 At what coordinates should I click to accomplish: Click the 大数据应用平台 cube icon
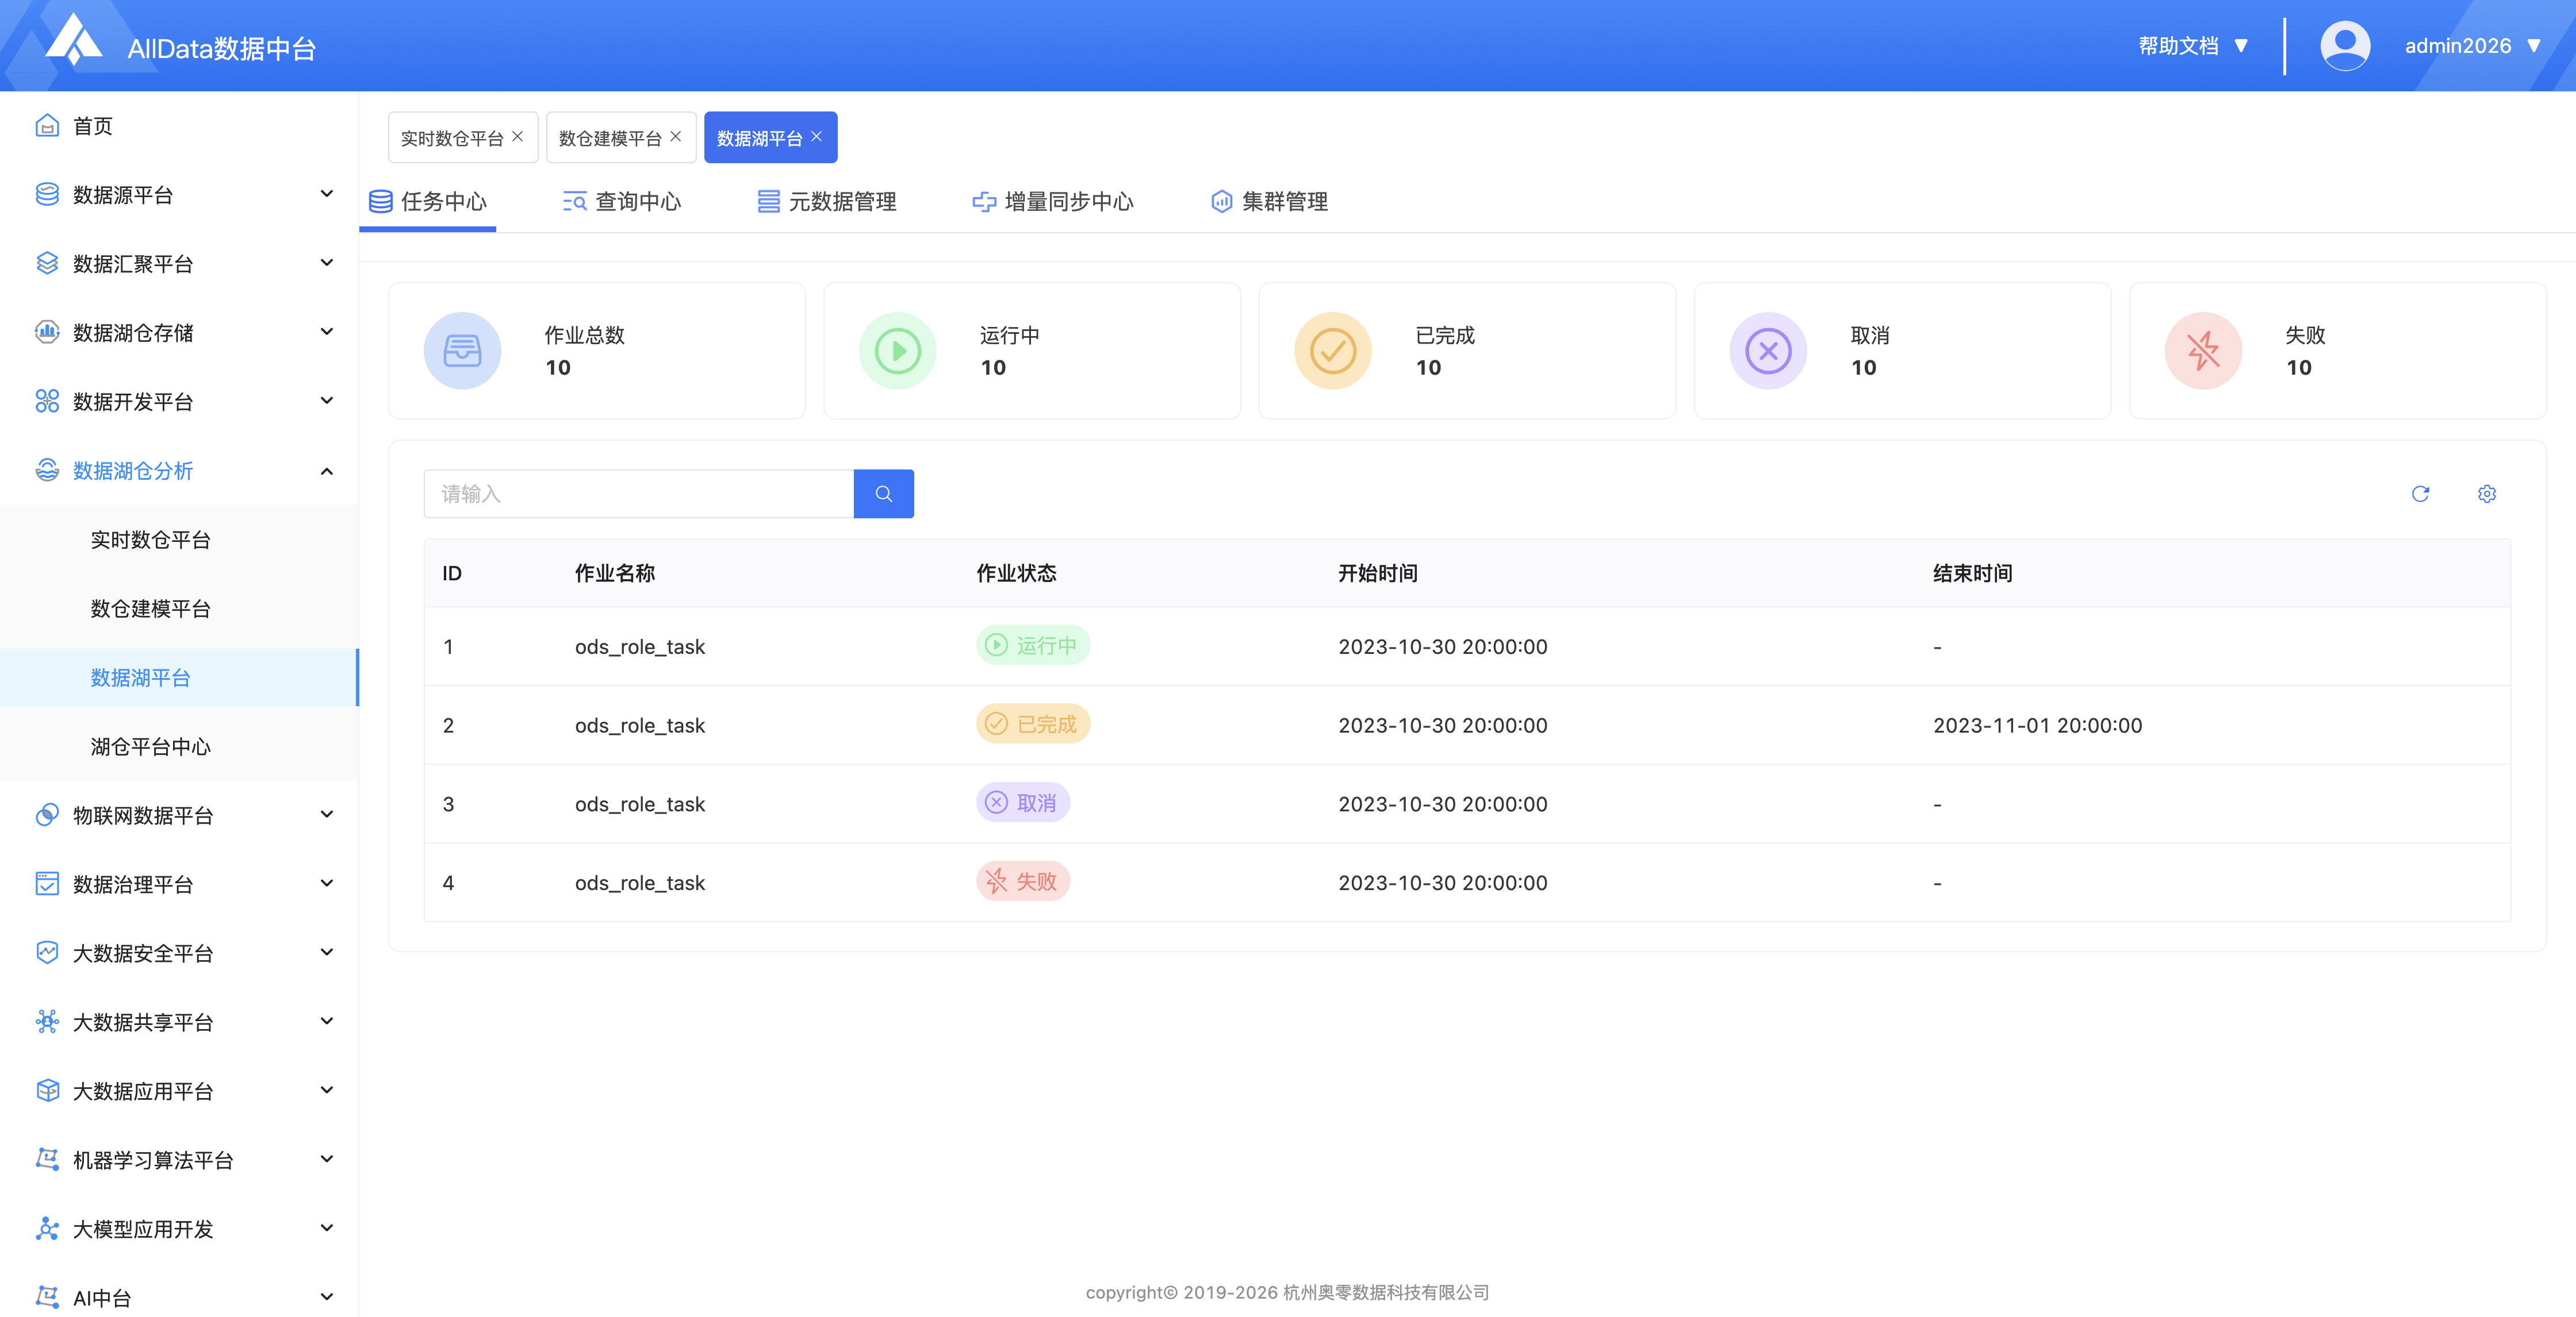(x=47, y=1091)
